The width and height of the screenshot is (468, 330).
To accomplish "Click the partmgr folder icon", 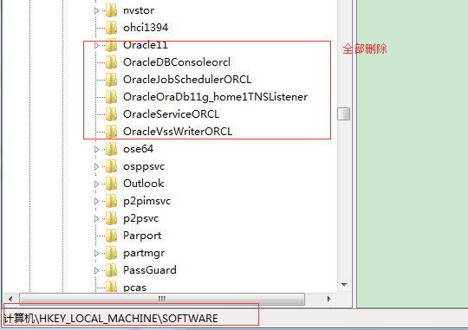I will click(111, 253).
